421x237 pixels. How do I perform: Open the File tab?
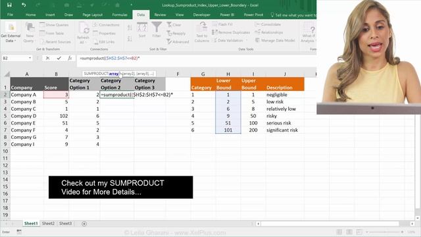pyautogui.click(x=11, y=14)
